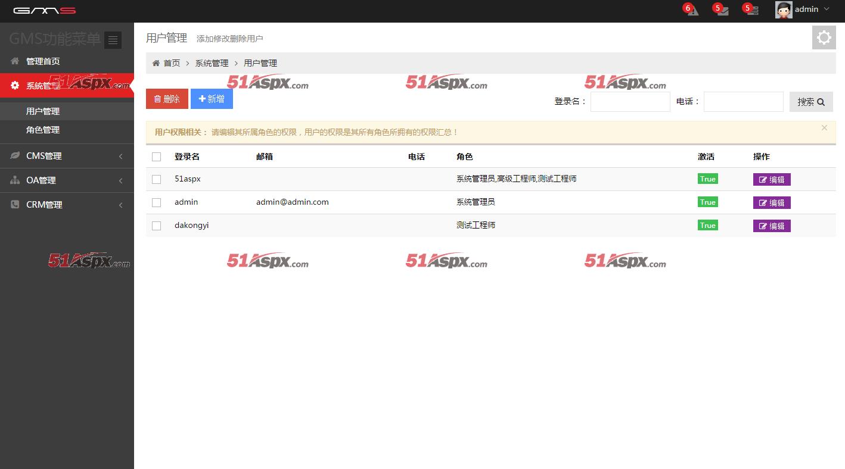Check the select-all checkbox in table header

(156, 157)
